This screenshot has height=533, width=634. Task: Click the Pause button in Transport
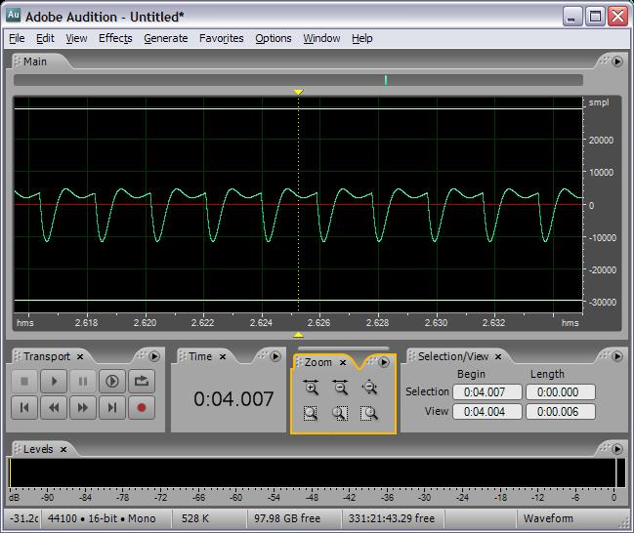tap(83, 382)
